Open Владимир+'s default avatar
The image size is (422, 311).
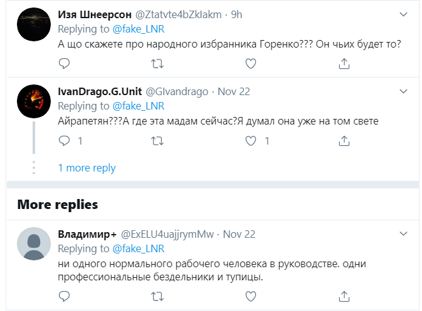coord(34,243)
